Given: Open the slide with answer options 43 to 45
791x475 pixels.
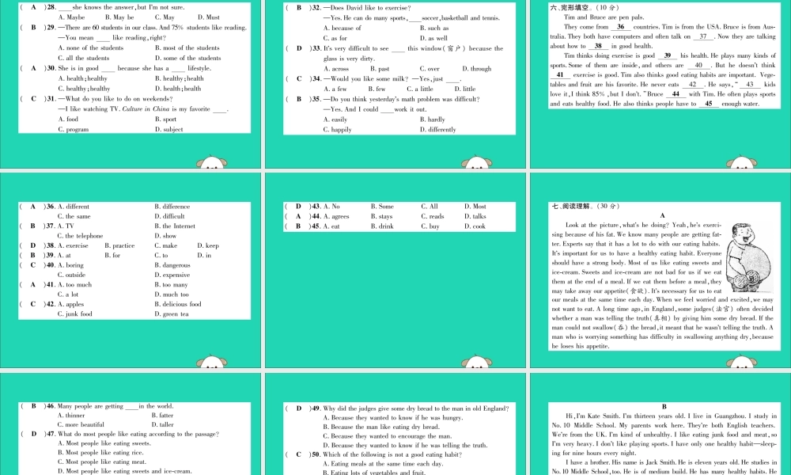Looking at the screenshot, I should 395,270.
